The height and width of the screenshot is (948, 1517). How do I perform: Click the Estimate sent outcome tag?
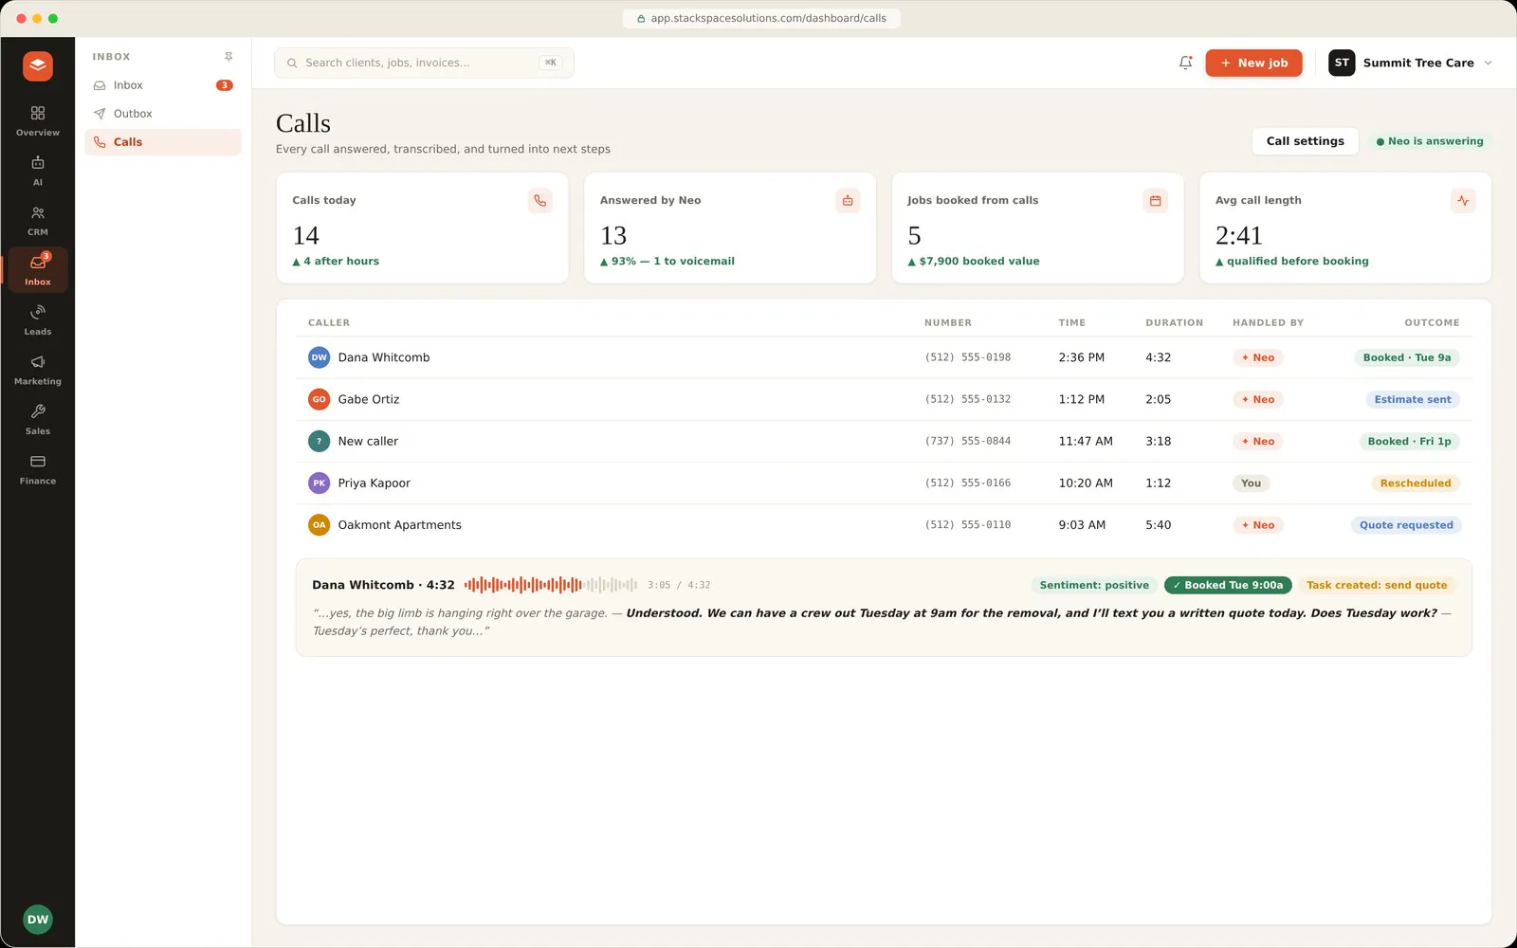tap(1413, 399)
